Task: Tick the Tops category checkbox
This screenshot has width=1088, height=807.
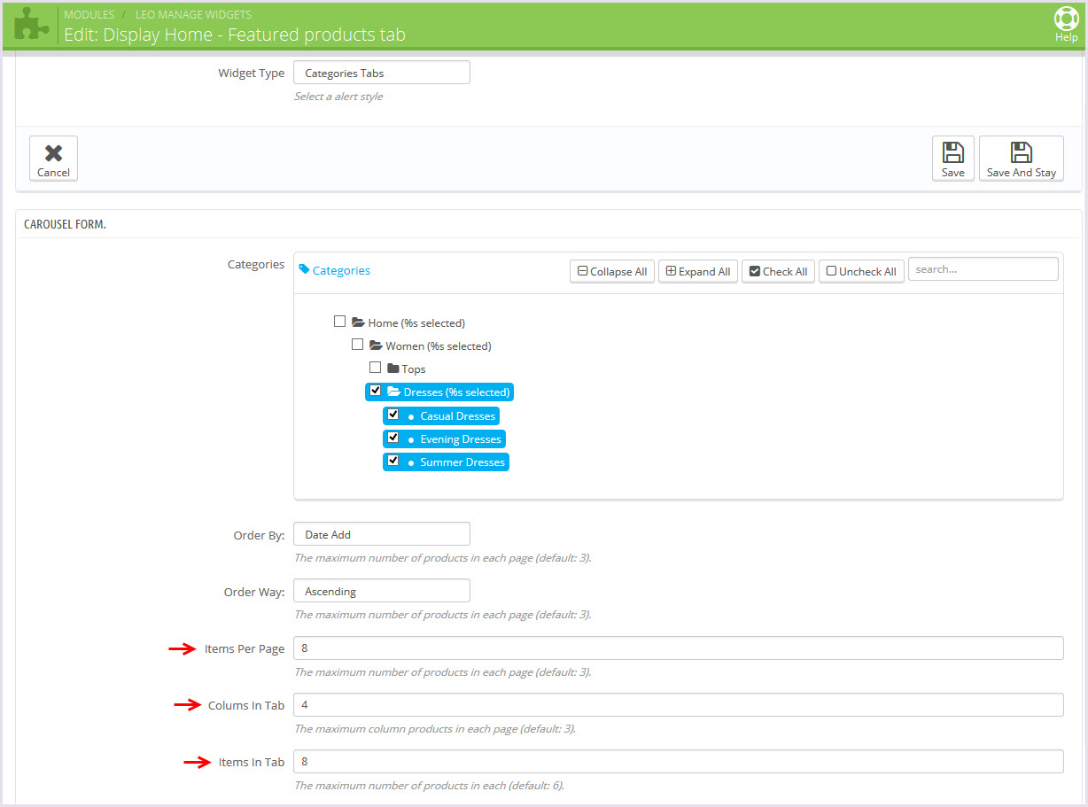Action: coord(375,368)
